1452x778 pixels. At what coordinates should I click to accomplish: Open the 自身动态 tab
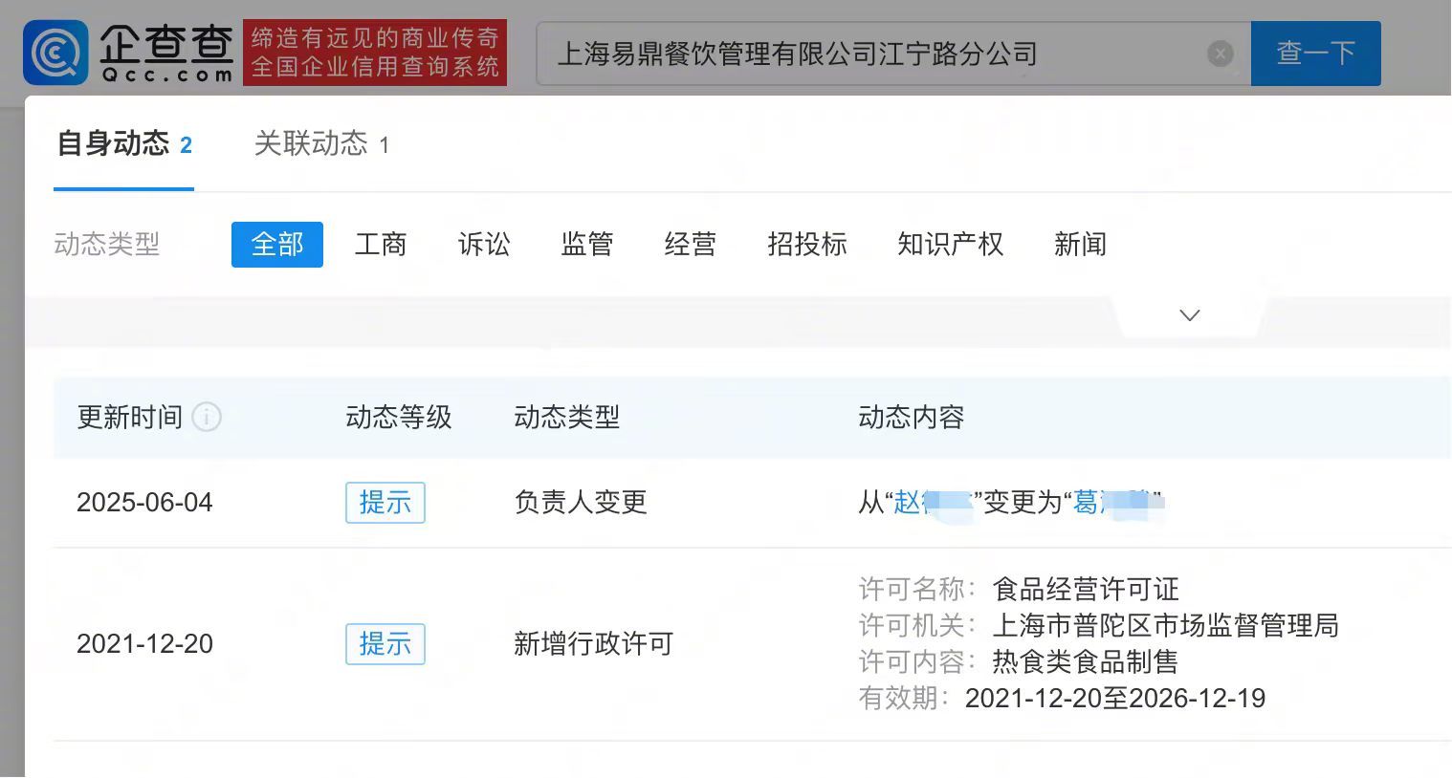[x=124, y=144]
